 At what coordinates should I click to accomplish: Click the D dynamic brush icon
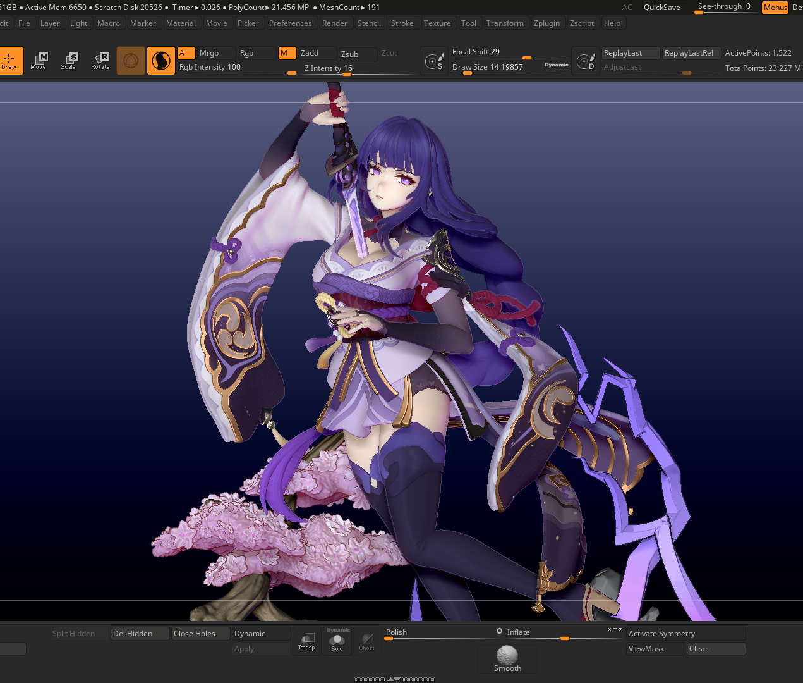click(586, 61)
